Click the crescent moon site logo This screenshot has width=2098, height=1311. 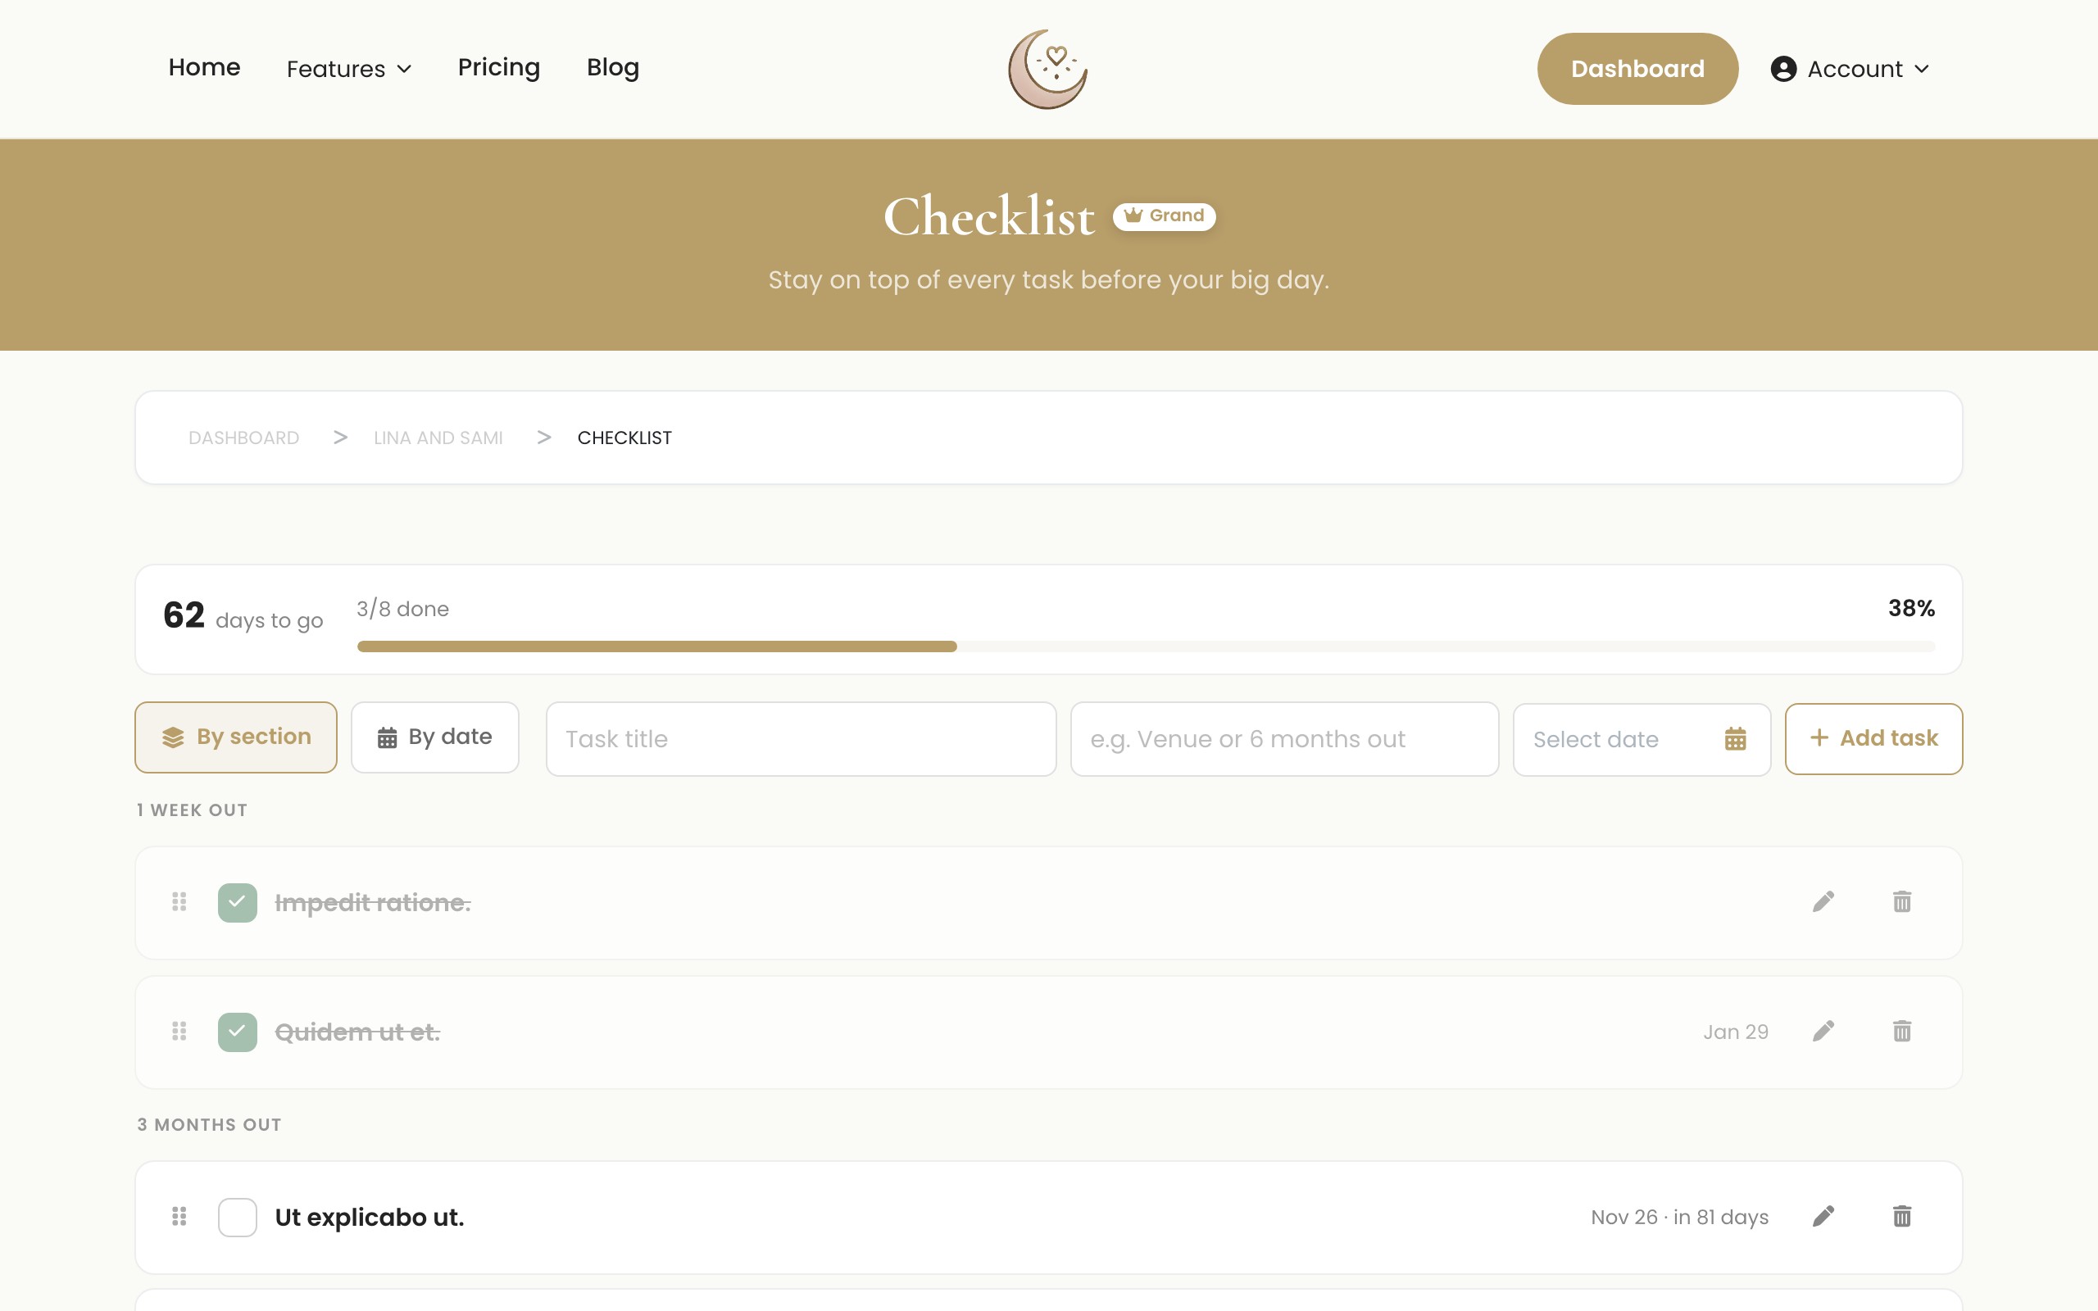tap(1048, 70)
